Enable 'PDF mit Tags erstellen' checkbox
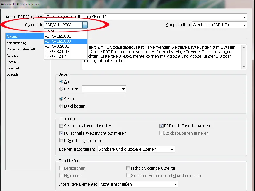The width and height of the screenshot is (255, 191). click(61, 140)
